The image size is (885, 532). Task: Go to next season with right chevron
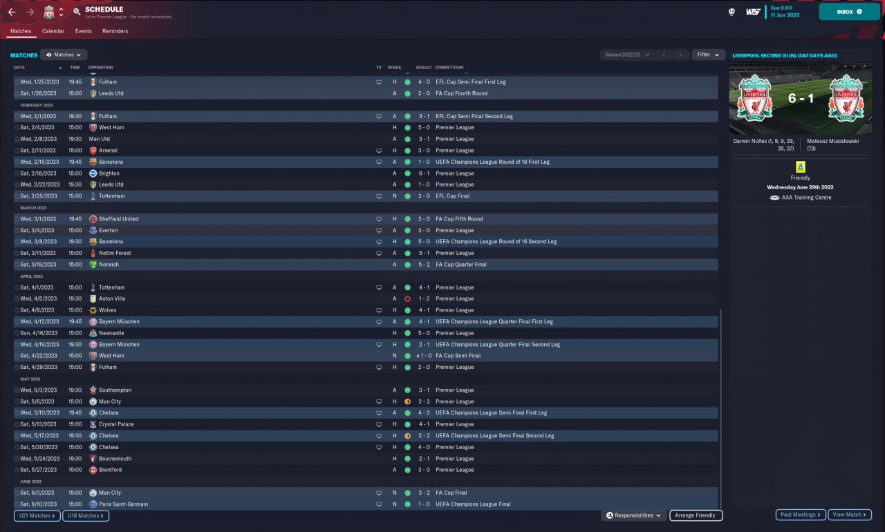click(x=681, y=55)
